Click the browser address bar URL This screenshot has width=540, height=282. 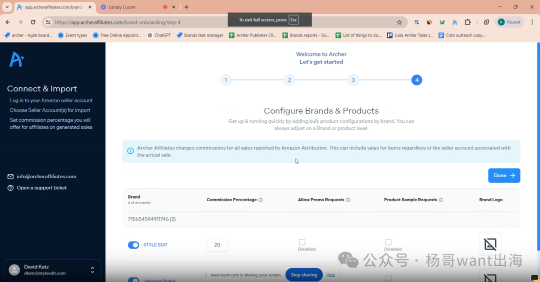pyautogui.click(x=118, y=22)
